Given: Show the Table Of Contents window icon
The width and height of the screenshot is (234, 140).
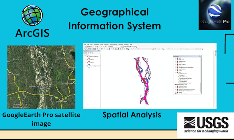Looking at the screenshot, I should point(125,47).
